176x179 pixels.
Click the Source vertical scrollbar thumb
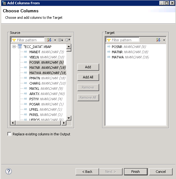pos(69,50)
